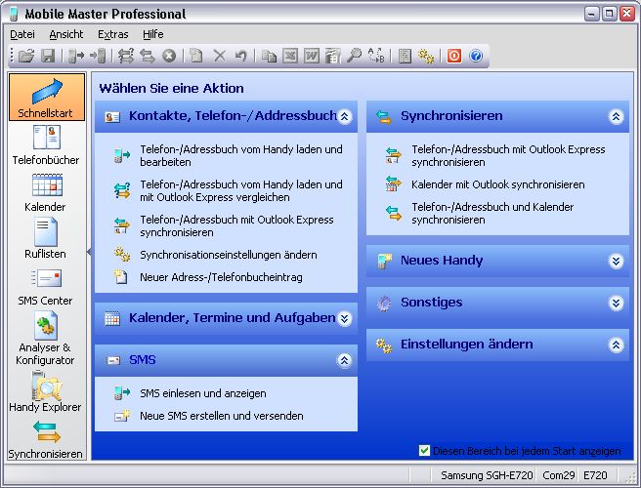Collapse the Kontakte, Telefon-/Addressbuch section
This screenshot has height=488, width=641.
[x=344, y=116]
